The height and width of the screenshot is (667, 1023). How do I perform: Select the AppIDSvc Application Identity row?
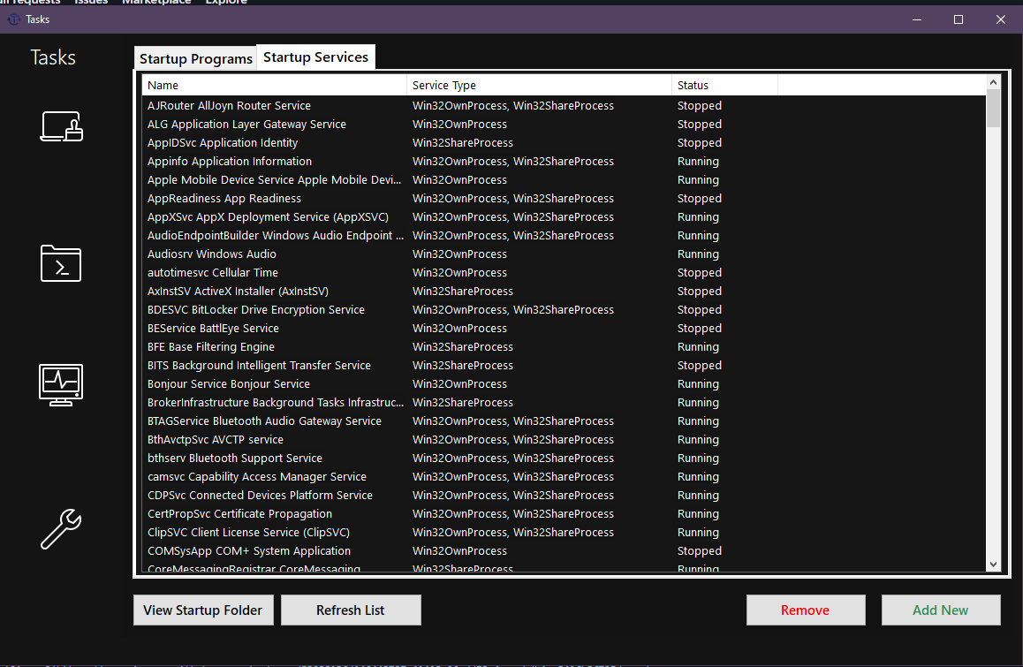coord(564,143)
